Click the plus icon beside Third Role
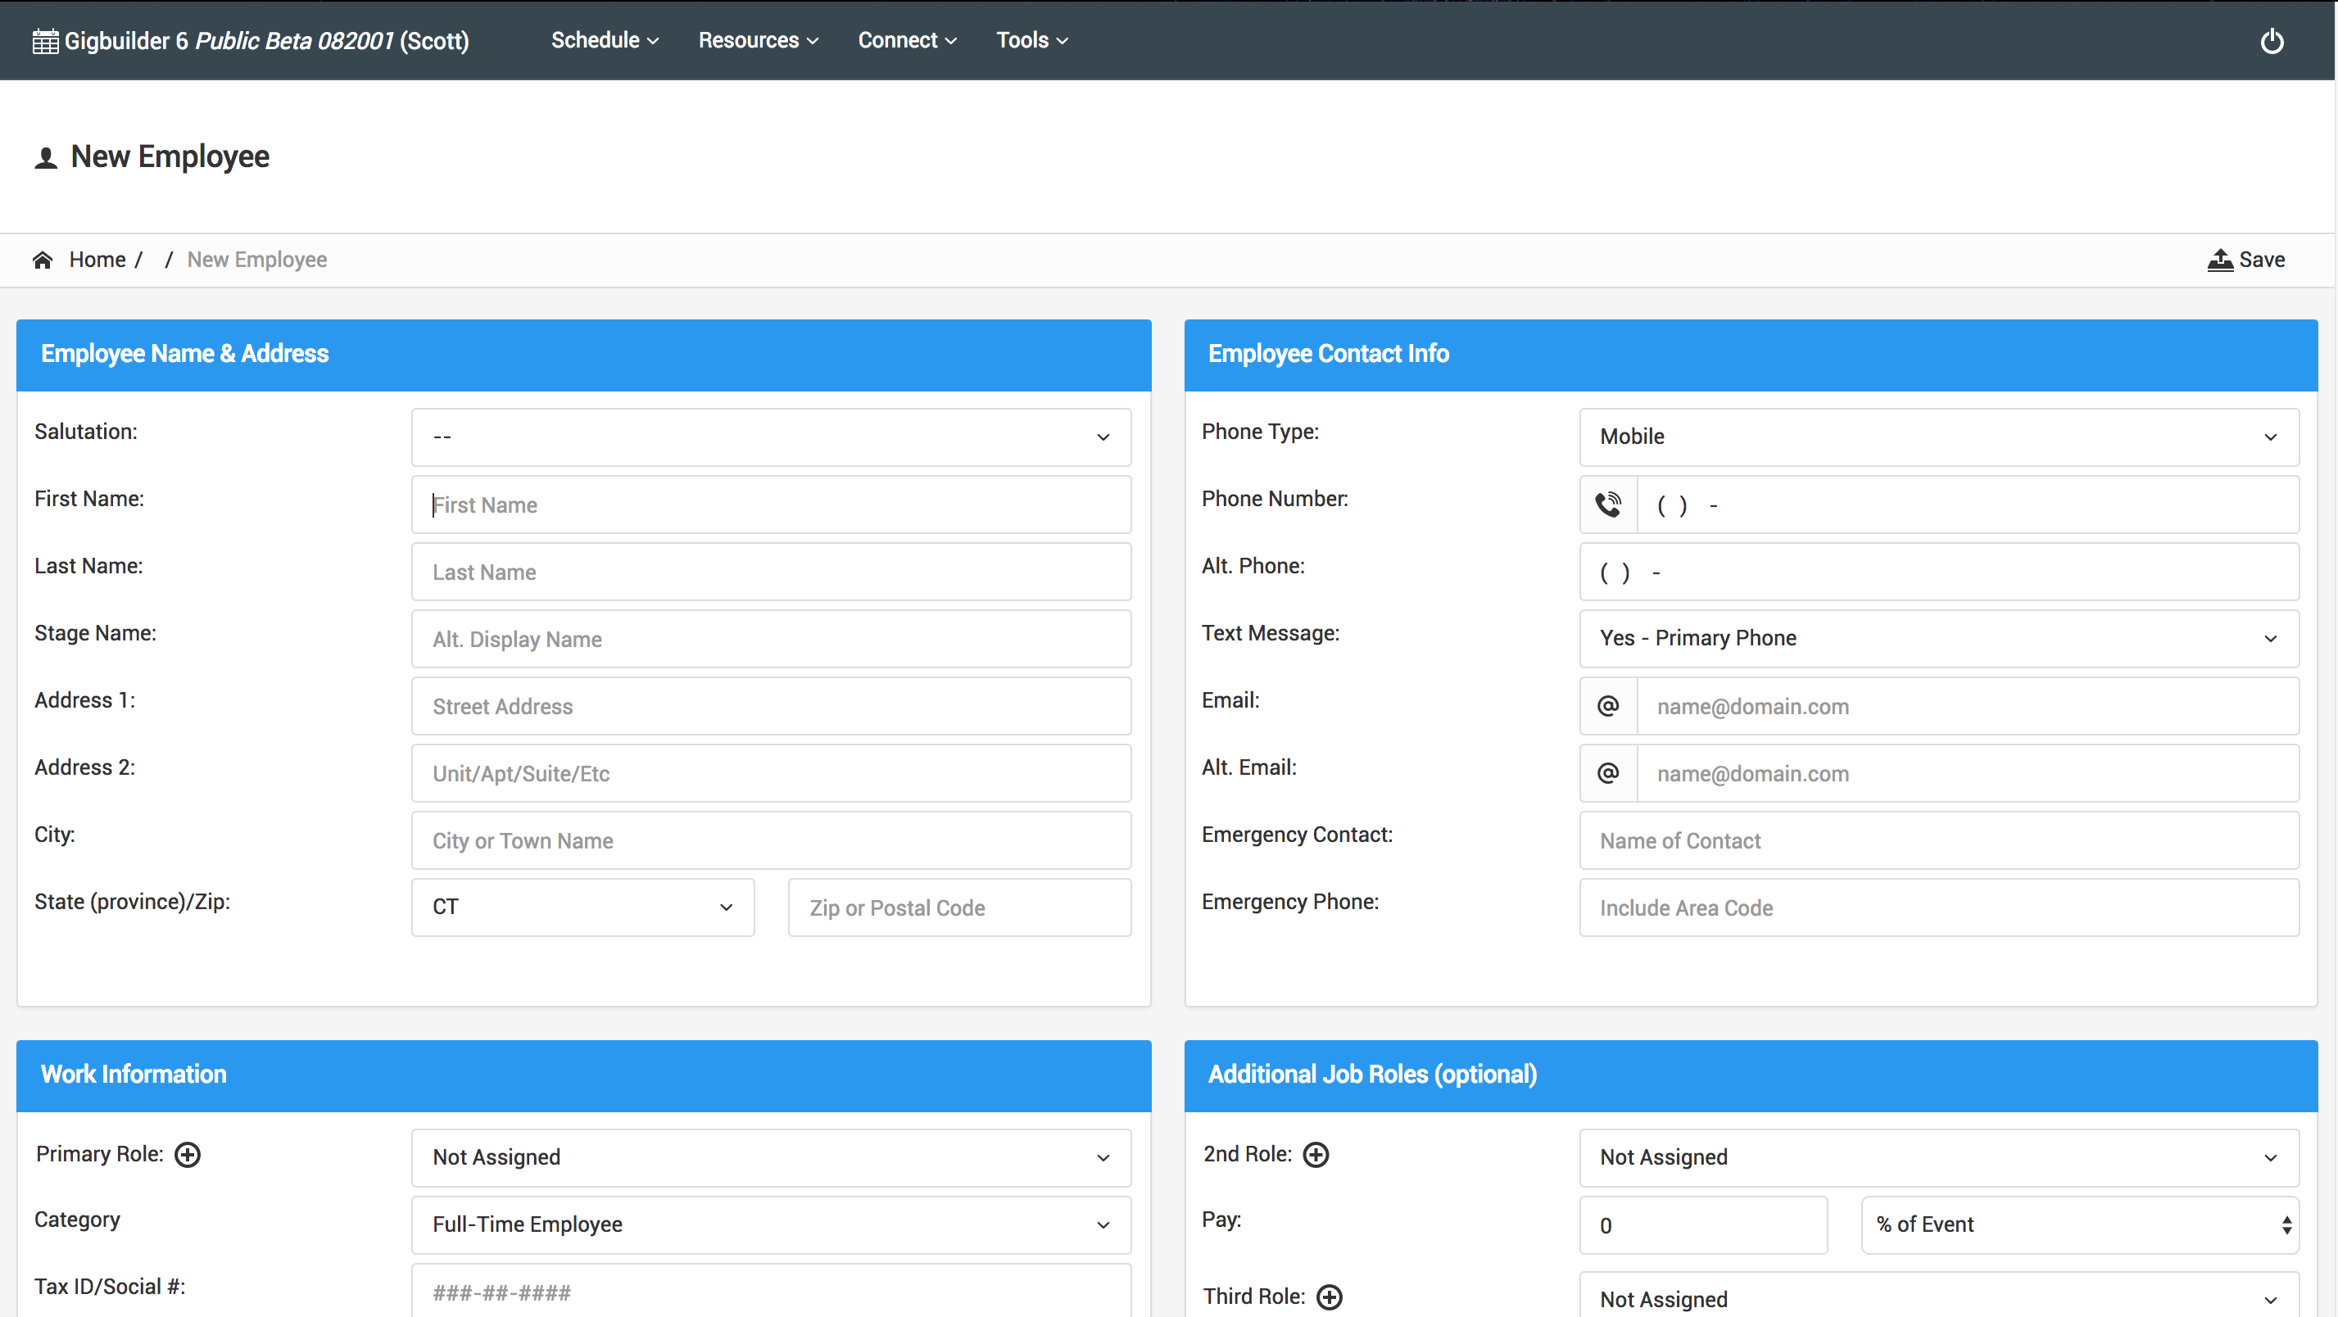Image resolution: width=2338 pixels, height=1317 pixels. (x=1329, y=1297)
